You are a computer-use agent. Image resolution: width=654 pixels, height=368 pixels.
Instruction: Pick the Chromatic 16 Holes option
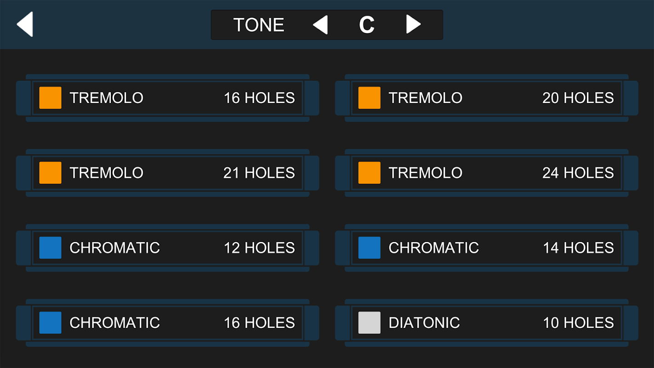(x=167, y=323)
